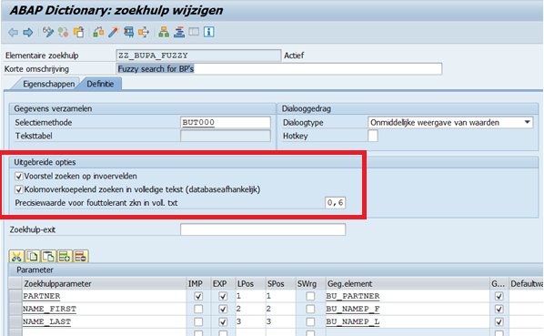Check IMP for the NAME_LAST row

click(x=198, y=321)
